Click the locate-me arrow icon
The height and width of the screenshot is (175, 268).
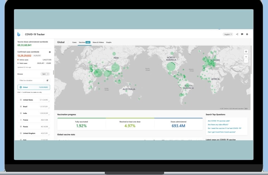tap(47, 81)
